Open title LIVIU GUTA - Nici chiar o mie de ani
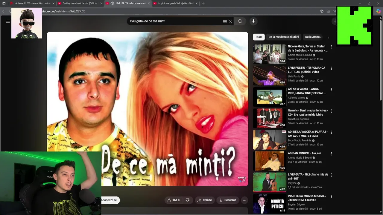 tap(308, 176)
